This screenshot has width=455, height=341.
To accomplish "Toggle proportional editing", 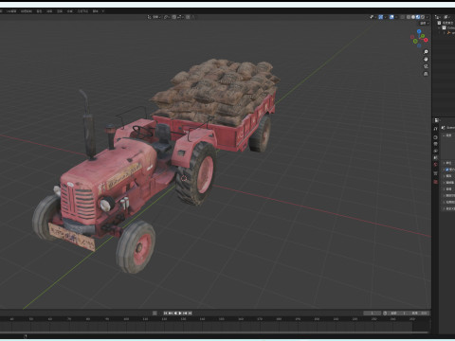I will coord(188,17).
